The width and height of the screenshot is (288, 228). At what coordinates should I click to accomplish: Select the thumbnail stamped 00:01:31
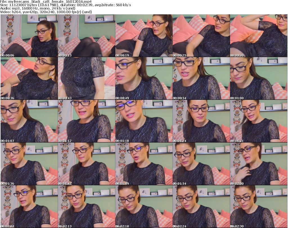click(x=259, y=121)
